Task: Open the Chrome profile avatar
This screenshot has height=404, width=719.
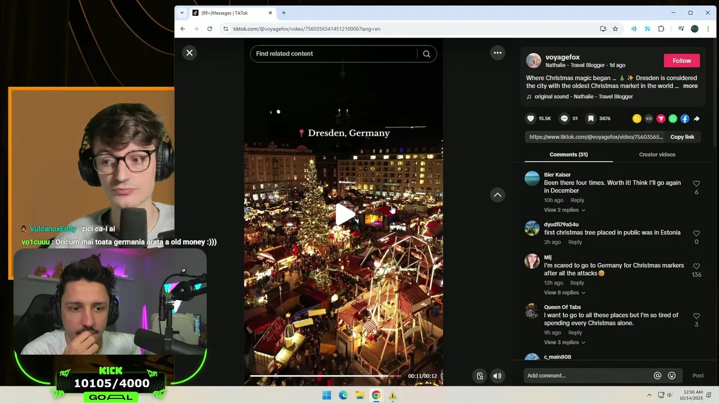Action: click(694, 29)
